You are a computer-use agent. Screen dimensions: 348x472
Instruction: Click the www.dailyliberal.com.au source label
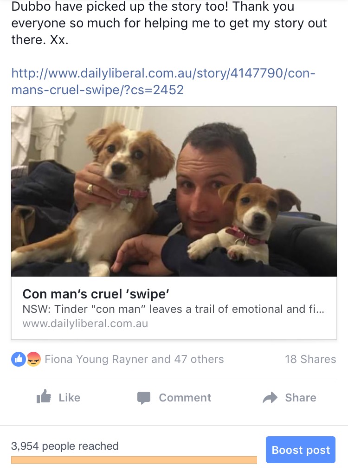[85, 323]
